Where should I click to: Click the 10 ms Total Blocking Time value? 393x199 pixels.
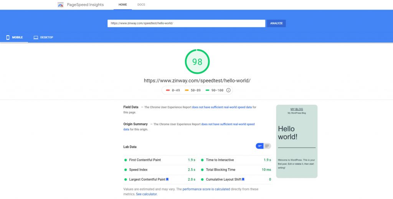[x=266, y=170]
